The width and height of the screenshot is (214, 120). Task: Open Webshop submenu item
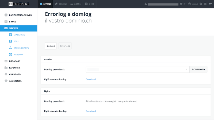[18, 55]
